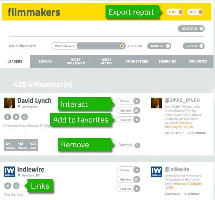
Task: Click the 257 FAVORITE count
Action: 197,133
